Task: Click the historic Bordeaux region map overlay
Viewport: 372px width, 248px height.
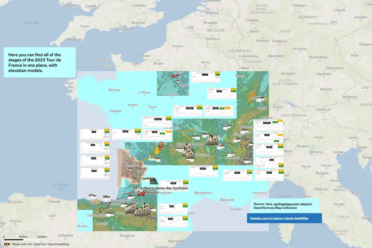Action: click(132, 167)
